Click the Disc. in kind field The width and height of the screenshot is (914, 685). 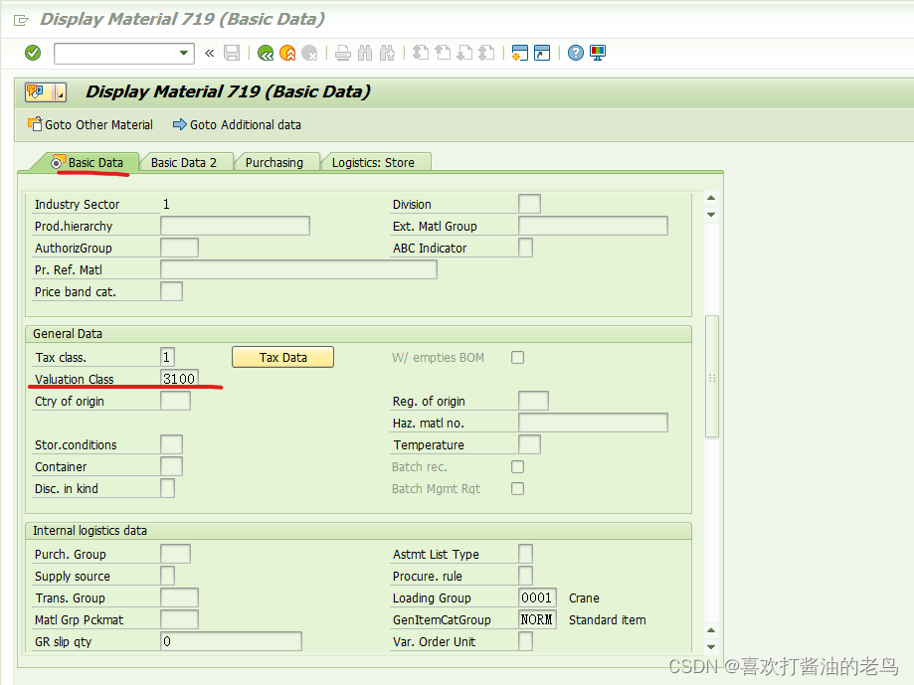(x=167, y=488)
